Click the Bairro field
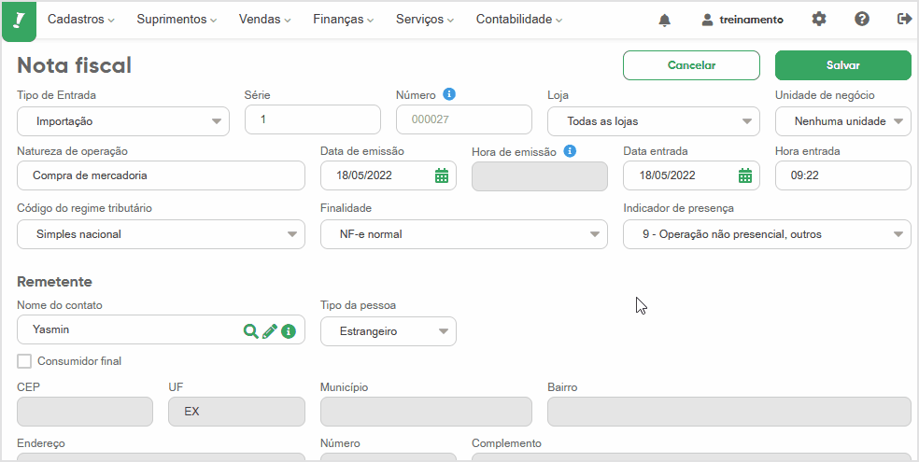 coord(729,412)
